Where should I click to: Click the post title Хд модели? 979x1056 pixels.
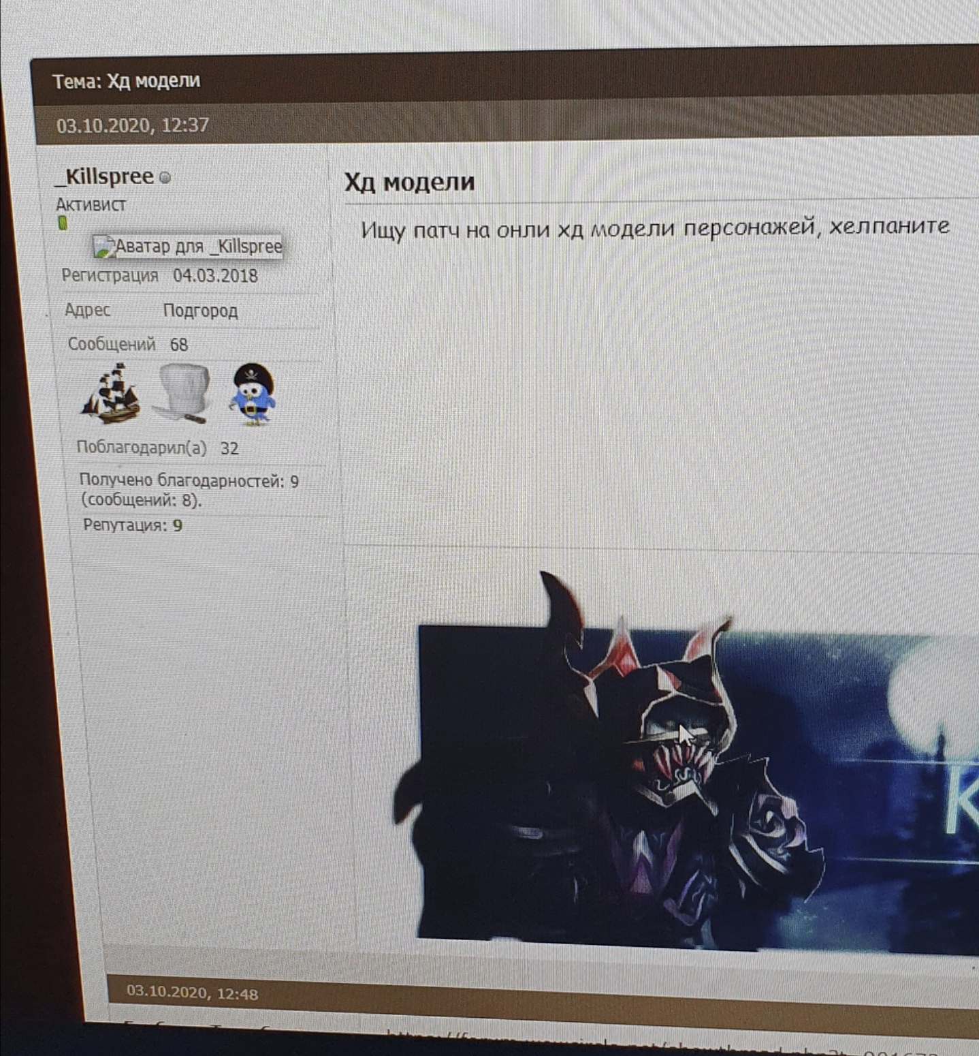point(409,183)
